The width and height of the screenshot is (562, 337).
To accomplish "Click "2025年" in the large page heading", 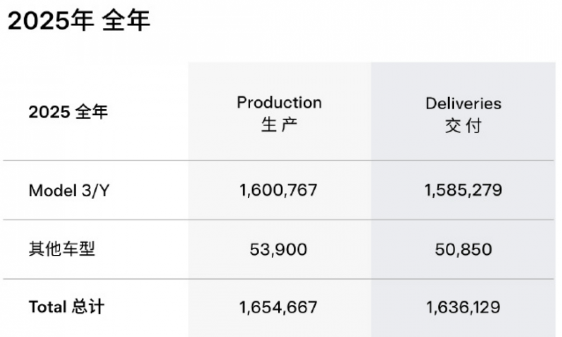I will [50, 22].
